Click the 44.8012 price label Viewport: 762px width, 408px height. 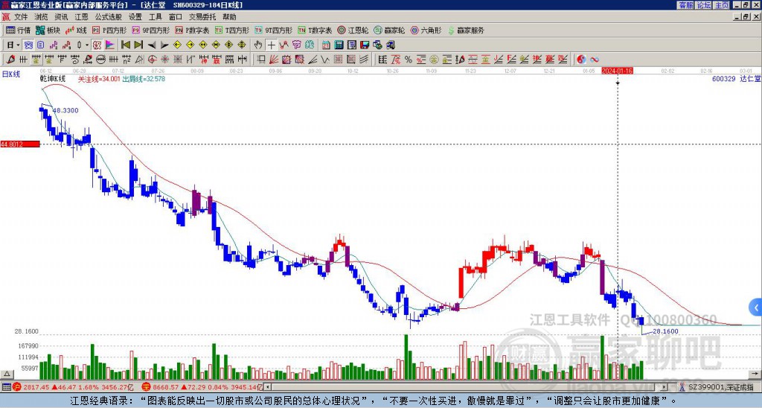point(20,144)
